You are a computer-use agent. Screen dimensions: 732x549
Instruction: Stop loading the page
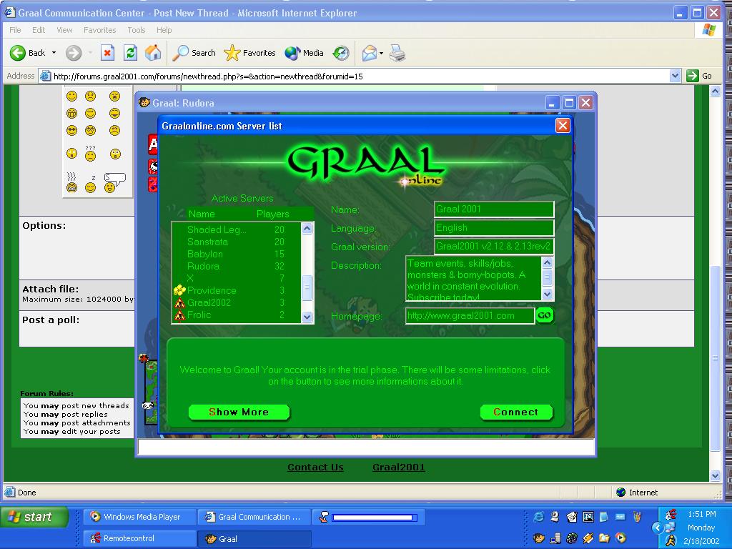[x=107, y=53]
